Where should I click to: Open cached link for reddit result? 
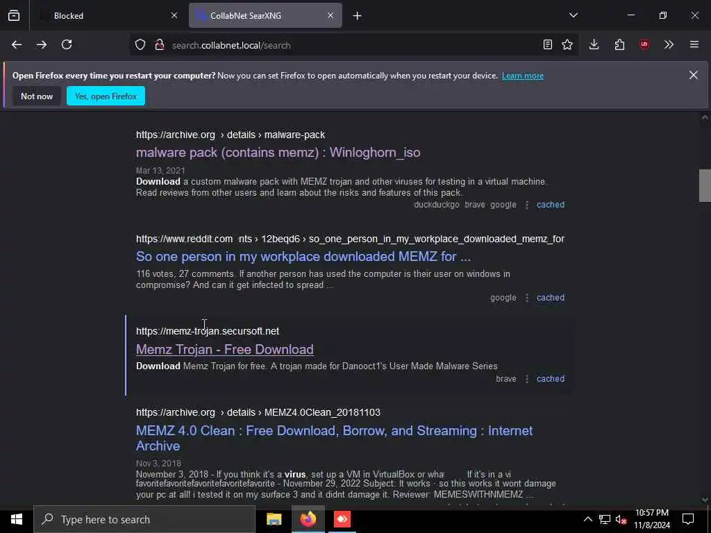tap(551, 298)
